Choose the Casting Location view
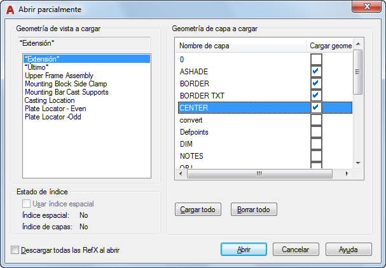The height and width of the screenshot is (268, 386). pyautogui.click(x=50, y=100)
